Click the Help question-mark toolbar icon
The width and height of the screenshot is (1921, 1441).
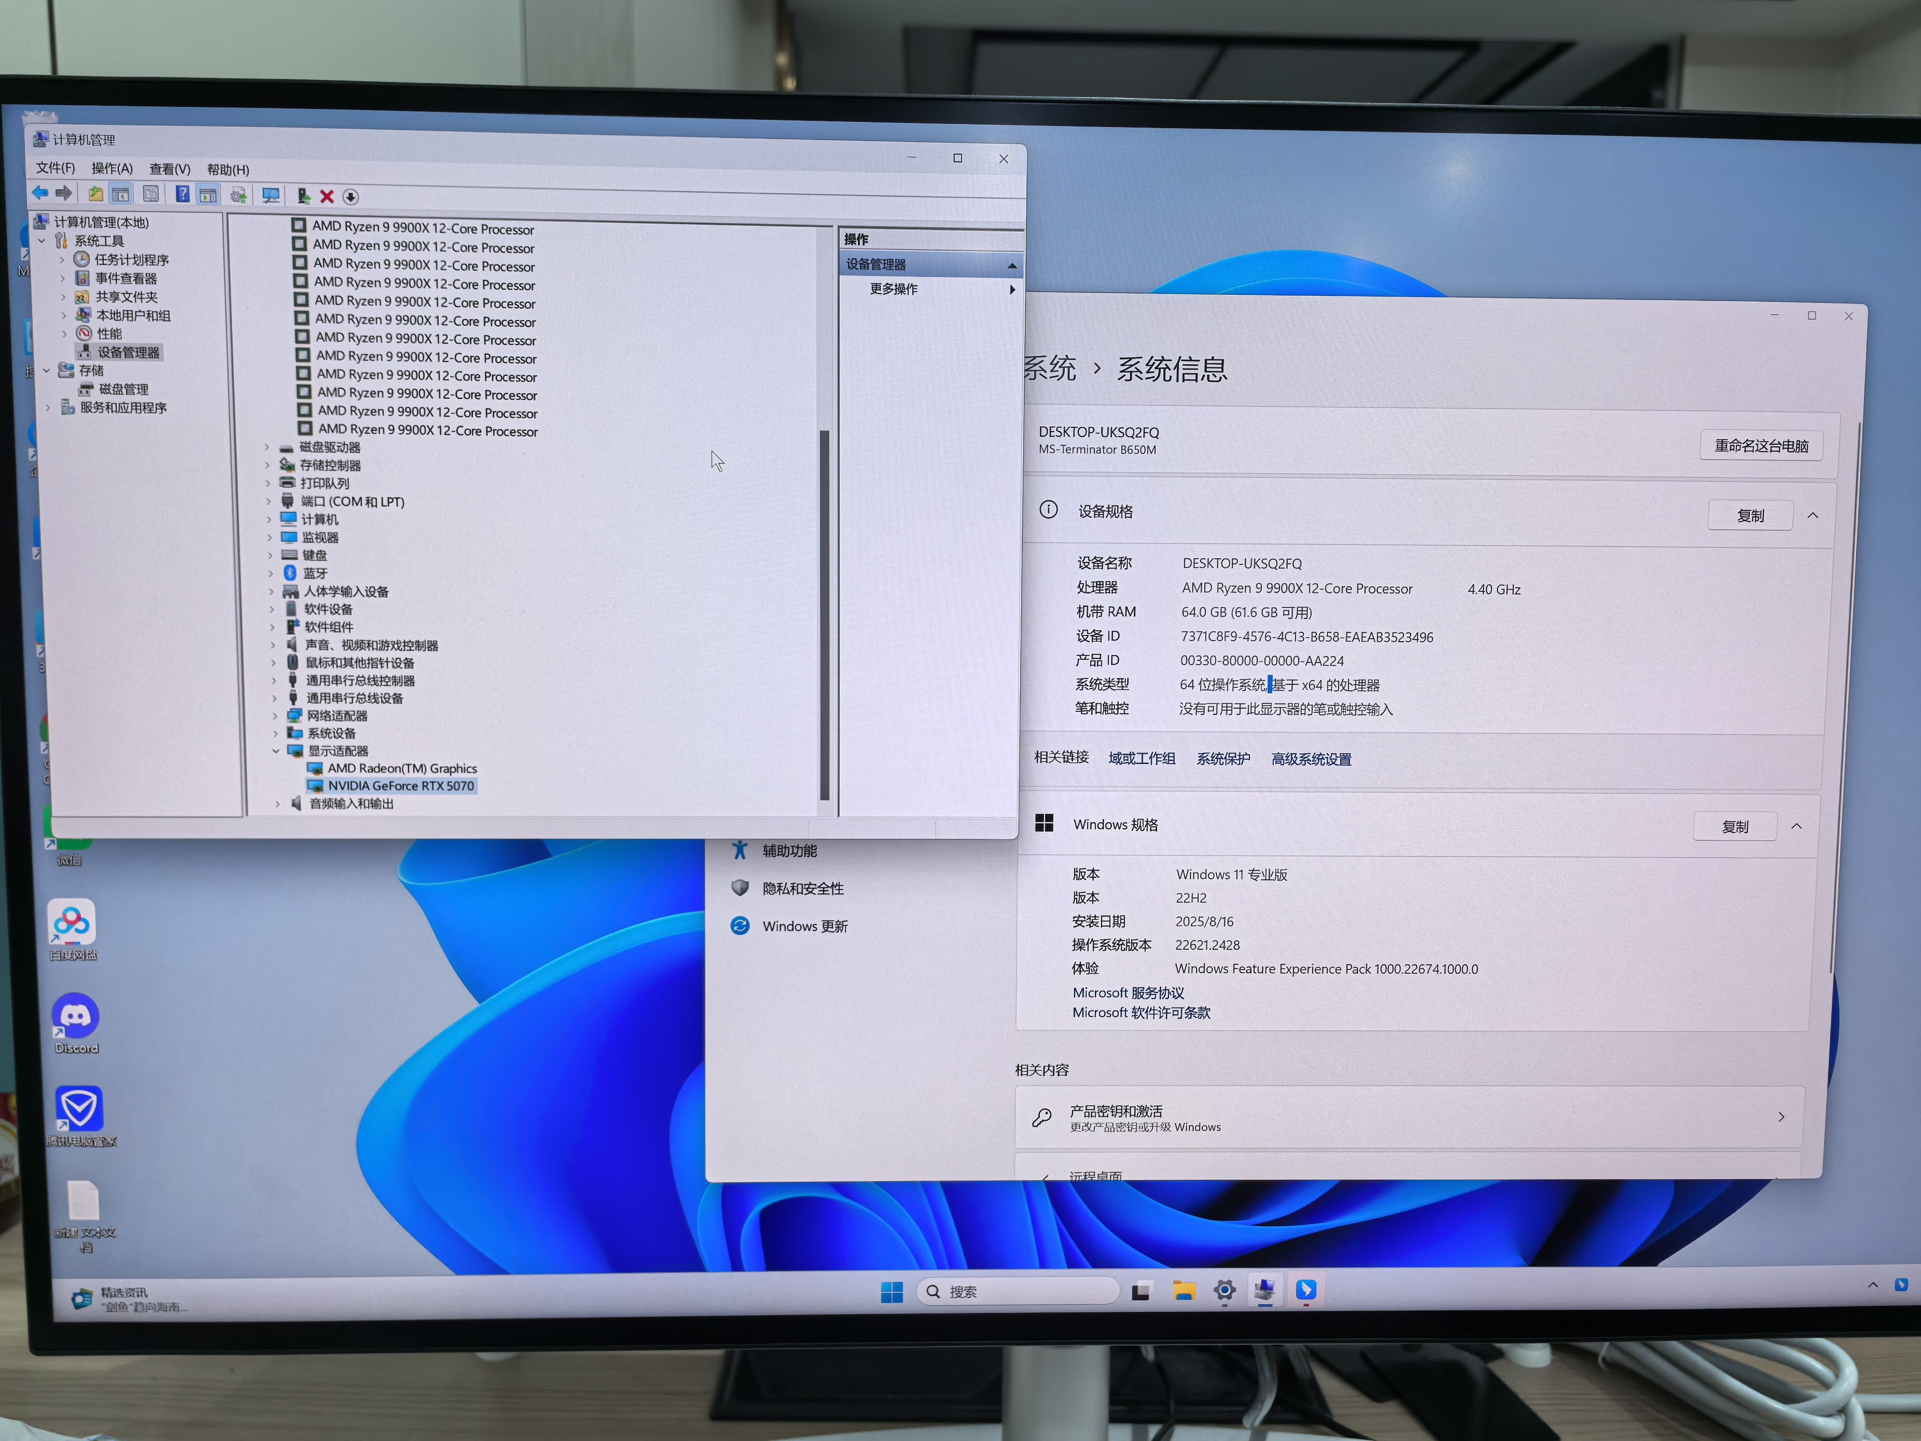(183, 194)
